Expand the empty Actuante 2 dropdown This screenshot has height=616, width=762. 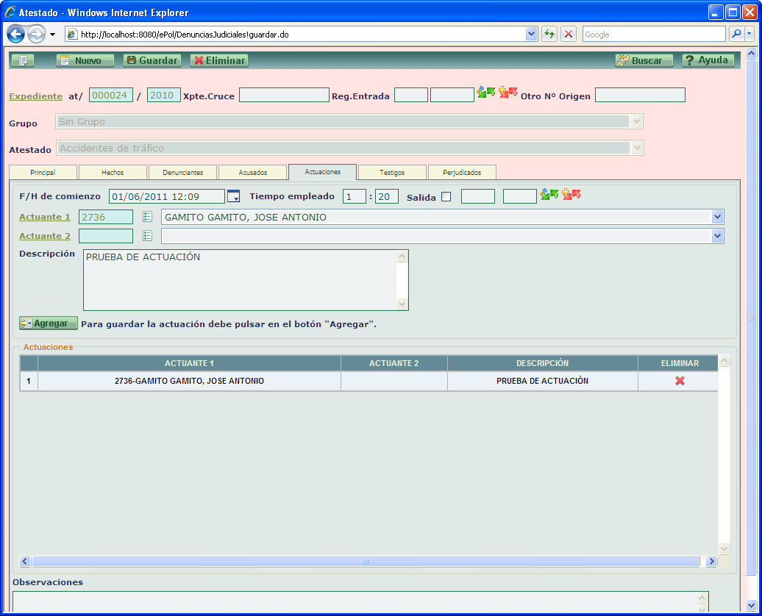[x=717, y=236]
